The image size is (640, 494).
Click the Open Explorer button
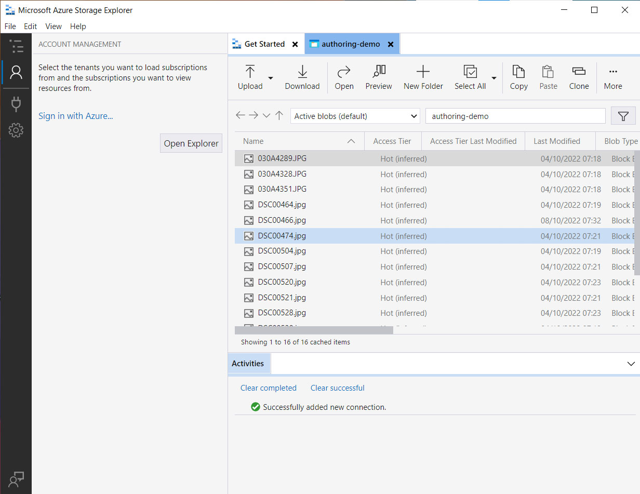[x=191, y=143]
